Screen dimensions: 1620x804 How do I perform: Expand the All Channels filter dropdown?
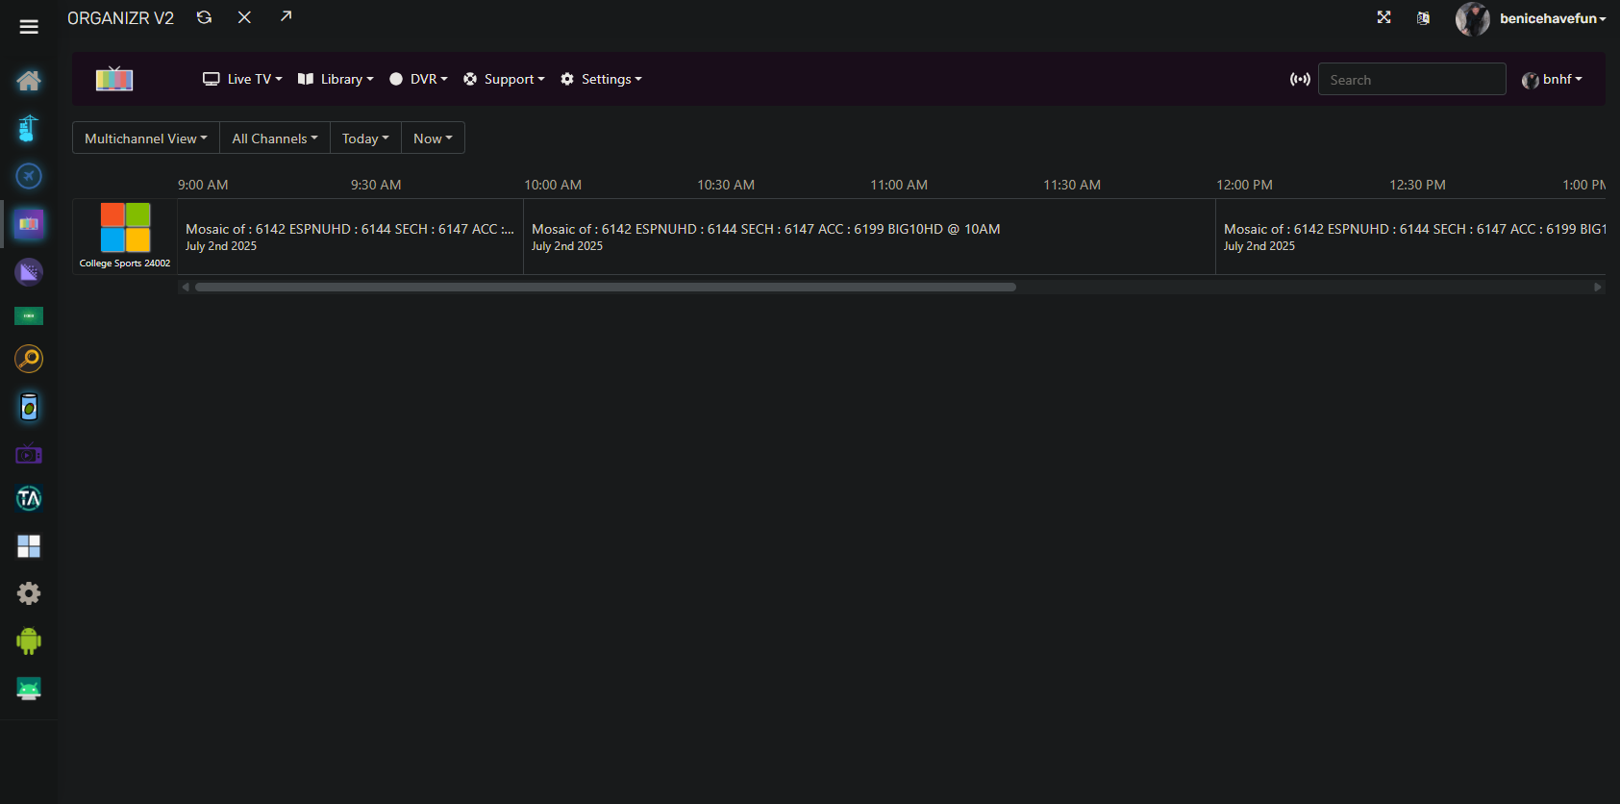275,138
